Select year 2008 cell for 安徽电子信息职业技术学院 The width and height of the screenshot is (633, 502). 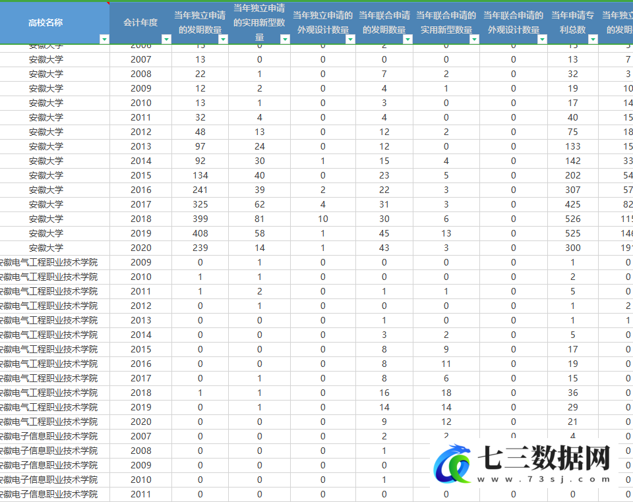(140, 451)
